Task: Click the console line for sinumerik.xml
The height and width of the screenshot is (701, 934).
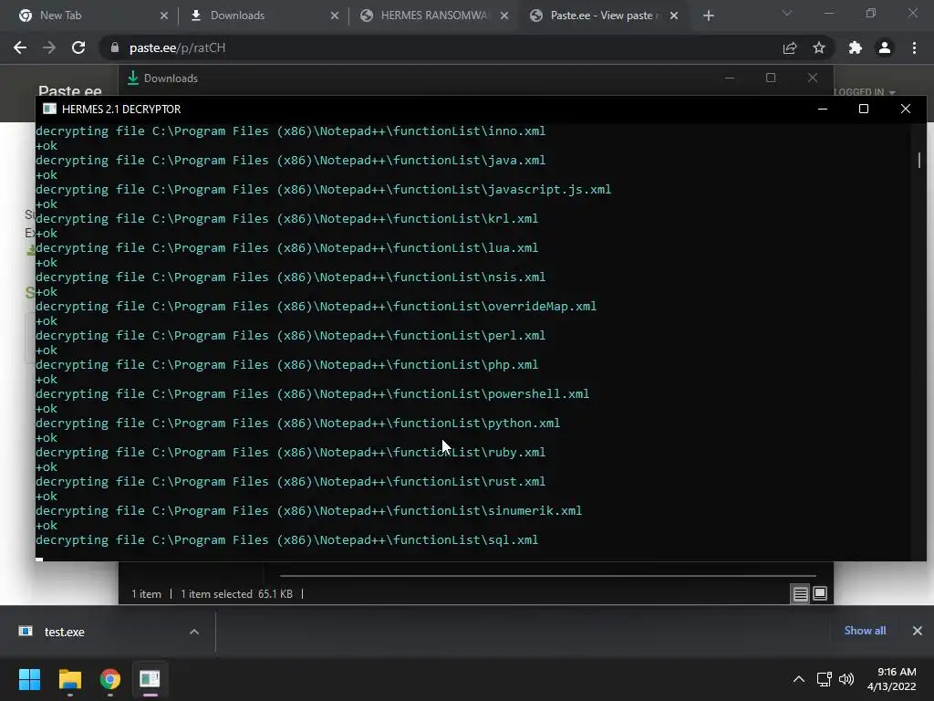Action: pyautogui.click(x=308, y=511)
